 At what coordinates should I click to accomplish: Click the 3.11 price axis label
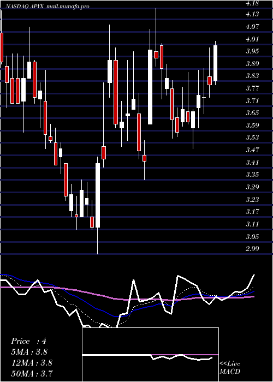[252, 224]
